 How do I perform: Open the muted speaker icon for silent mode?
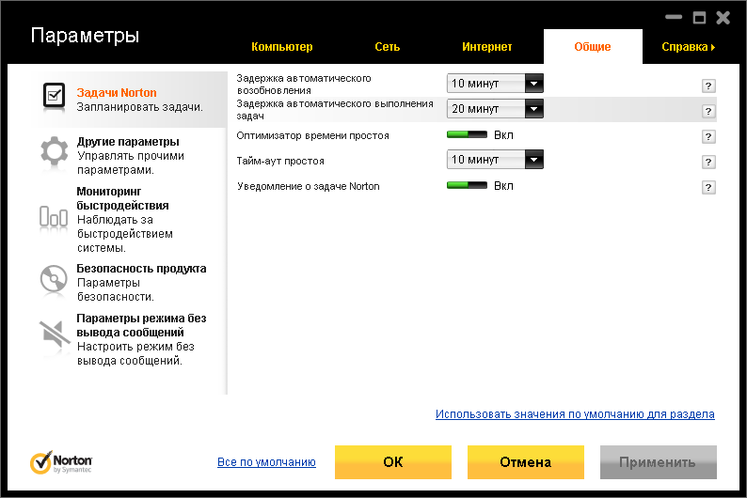[55, 334]
